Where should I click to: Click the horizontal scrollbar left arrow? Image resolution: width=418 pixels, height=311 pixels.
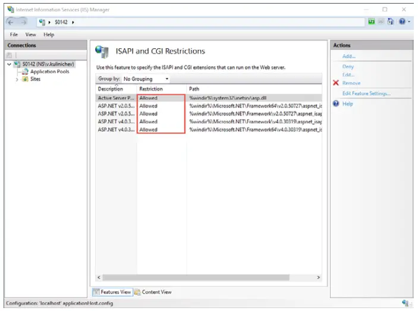point(99,278)
